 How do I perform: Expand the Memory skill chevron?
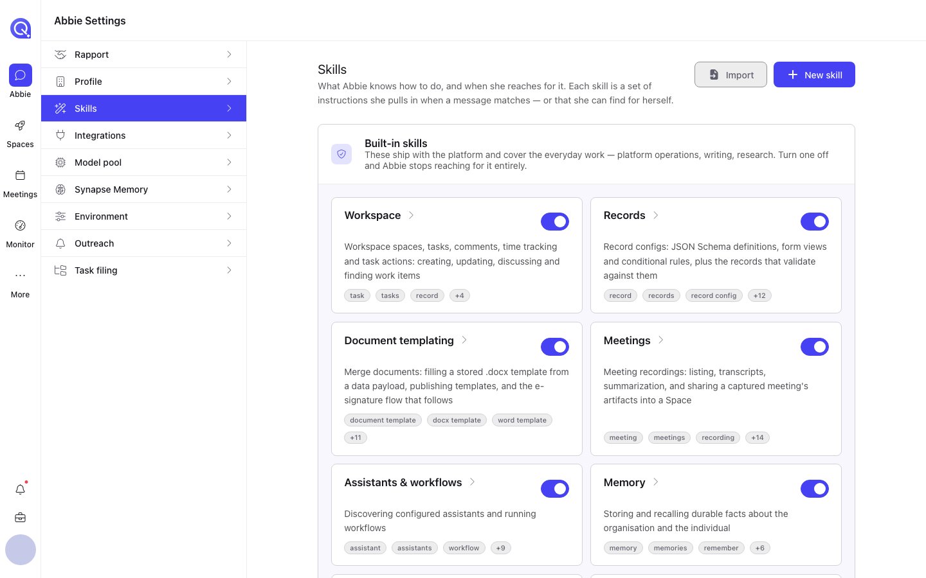pos(656,482)
